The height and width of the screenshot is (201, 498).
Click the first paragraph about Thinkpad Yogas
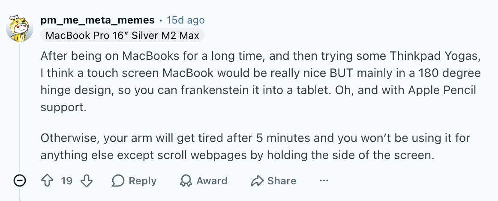261,82
